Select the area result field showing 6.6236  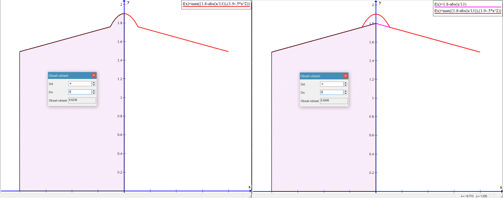82,100
